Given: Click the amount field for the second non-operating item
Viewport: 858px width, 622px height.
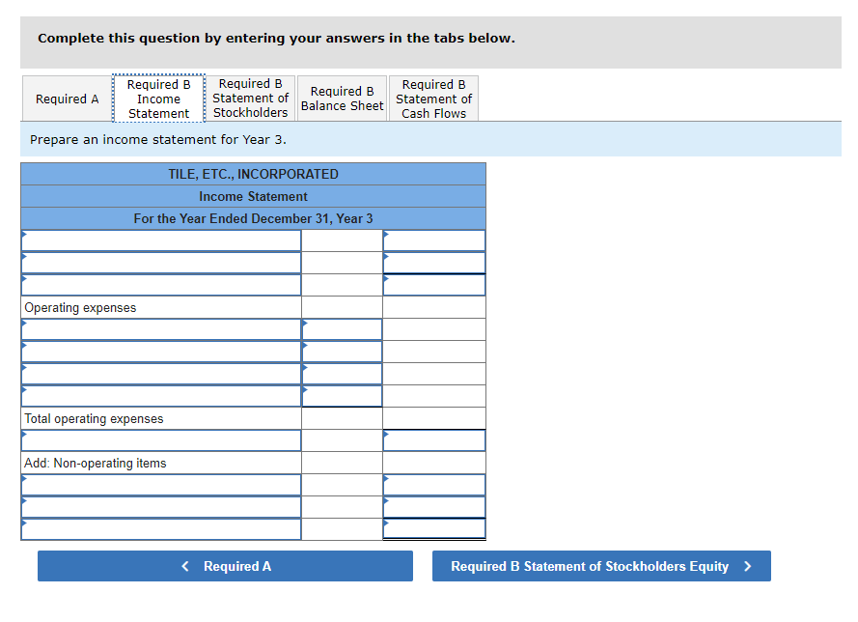Looking at the screenshot, I should click(x=434, y=507).
